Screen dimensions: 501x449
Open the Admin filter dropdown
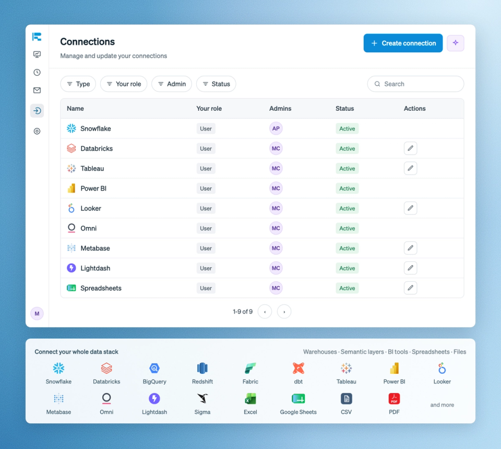[172, 84]
